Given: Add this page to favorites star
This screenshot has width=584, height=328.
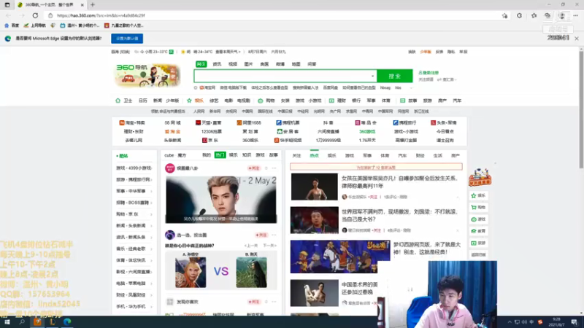Looking at the screenshot, I should point(504,15).
